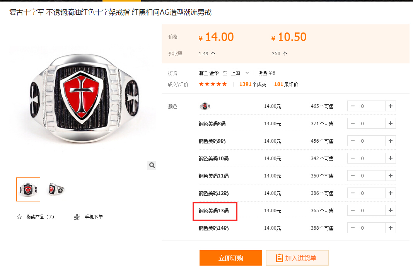Screen dimensions: 413x266
Task: Select the first ring thumbnail
Action: point(28,189)
